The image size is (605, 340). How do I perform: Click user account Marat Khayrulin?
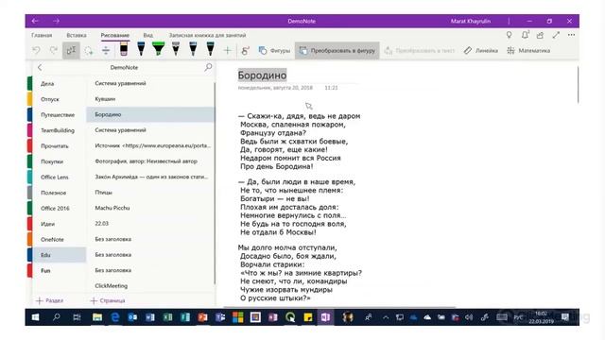point(471,21)
